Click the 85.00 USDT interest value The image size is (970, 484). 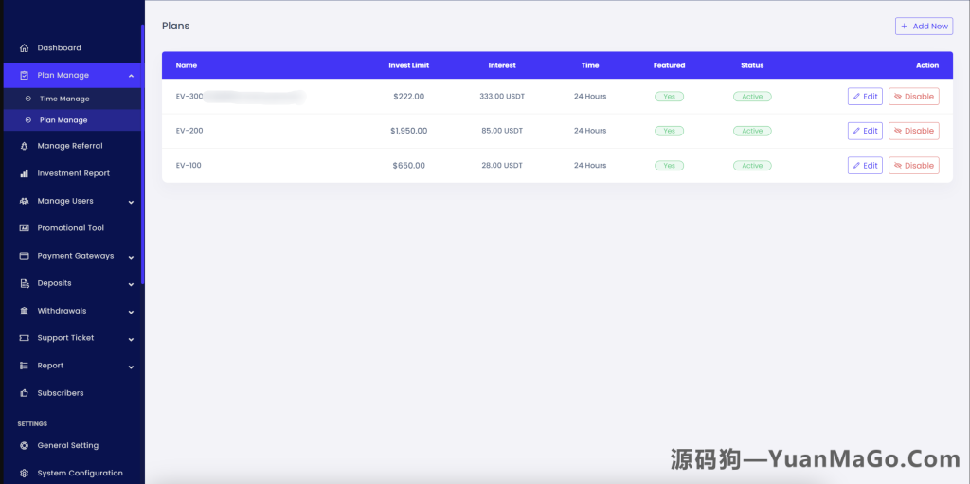click(501, 131)
